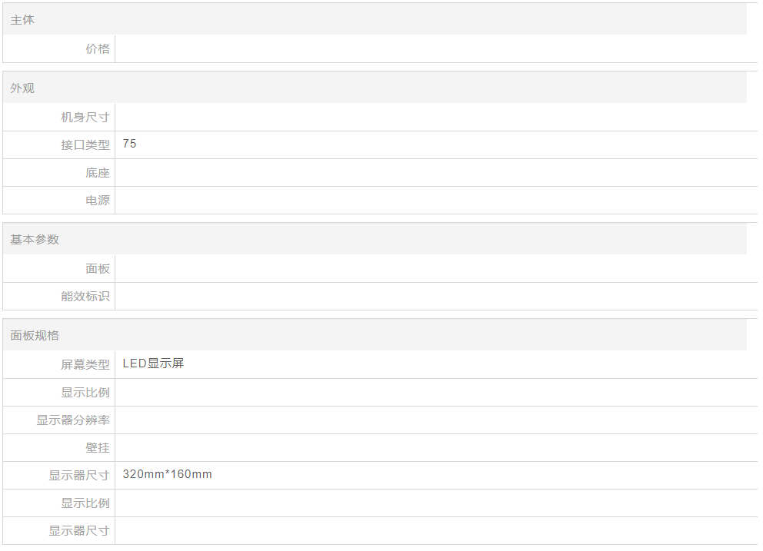Viewport: 763px width, 551px height.
Task: Click the 显示器尺寸 label beside 320mm*160mm
Action: [x=79, y=476]
